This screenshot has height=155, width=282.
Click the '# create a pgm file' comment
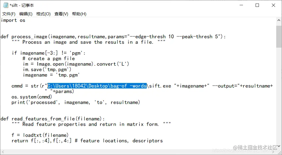(49, 59)
